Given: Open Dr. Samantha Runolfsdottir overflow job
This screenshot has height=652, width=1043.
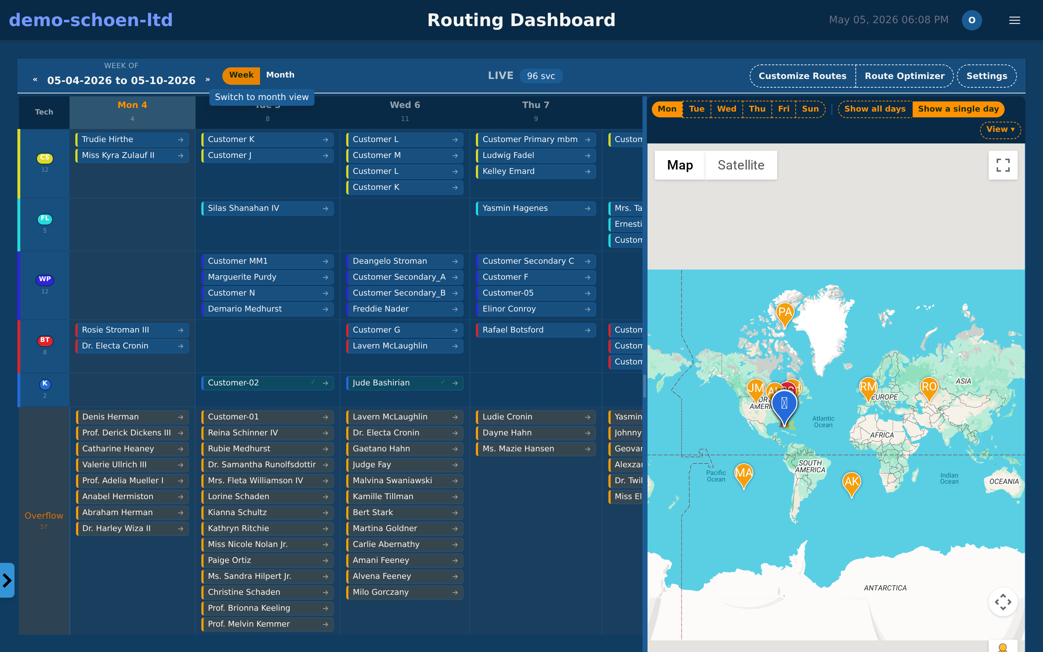Looking at the screenshot, I should (x=268, y=465).
